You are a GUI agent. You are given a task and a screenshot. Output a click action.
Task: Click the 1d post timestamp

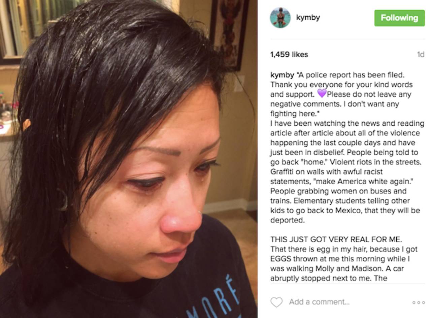coord(421,54)
